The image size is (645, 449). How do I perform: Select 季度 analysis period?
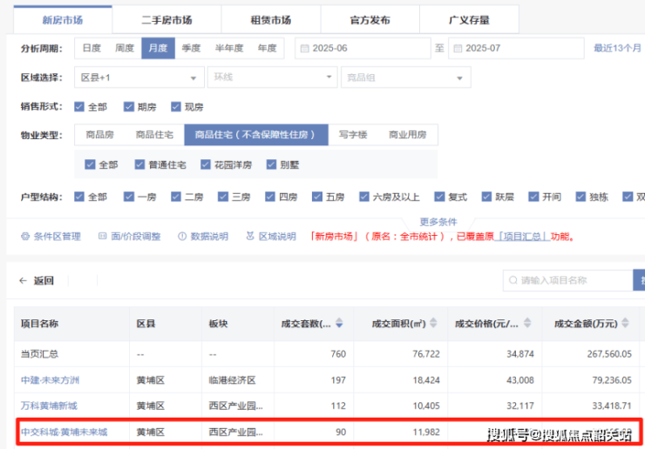pos(191,48)
